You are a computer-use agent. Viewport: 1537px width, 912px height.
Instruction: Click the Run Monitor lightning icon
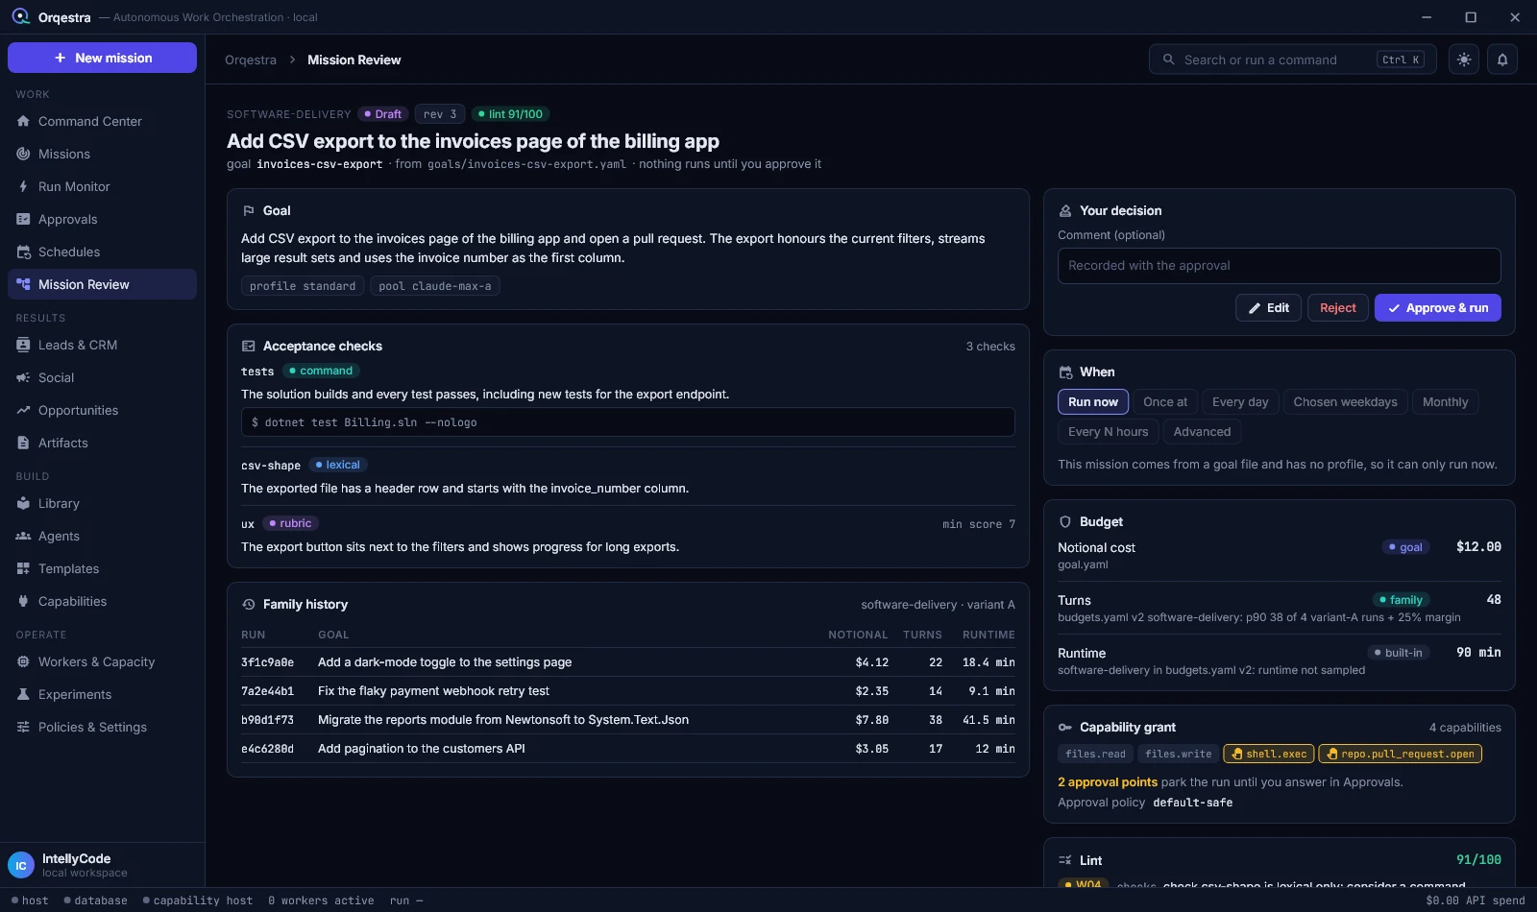coord(23,186)
